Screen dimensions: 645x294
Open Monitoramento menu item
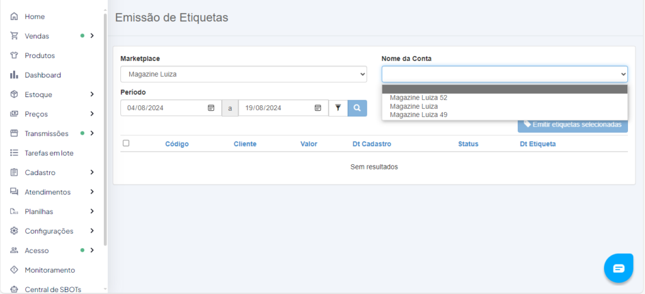(x=50, y=270)
